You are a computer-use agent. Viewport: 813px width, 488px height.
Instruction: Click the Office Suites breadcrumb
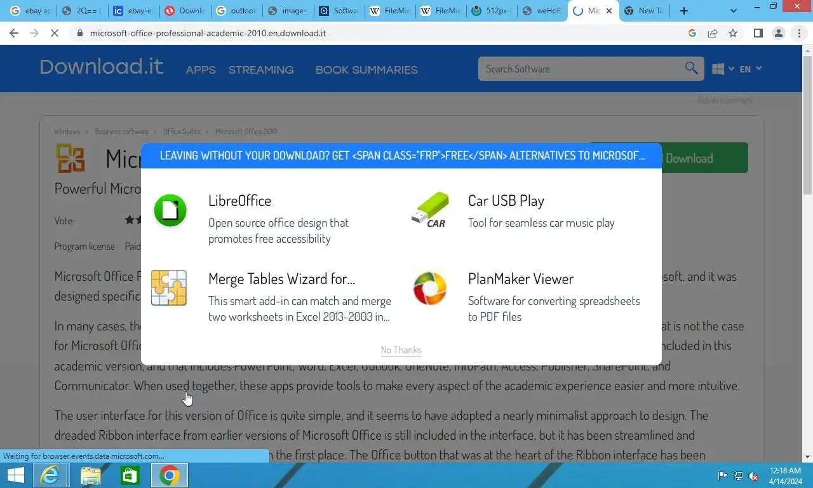[182, 132]
